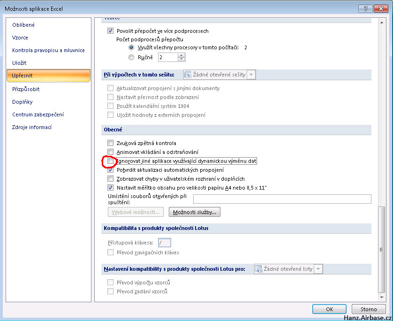Screen dimensions: 393x321
Task: Select Využít všechny procesory radio button
Action: 131,47
